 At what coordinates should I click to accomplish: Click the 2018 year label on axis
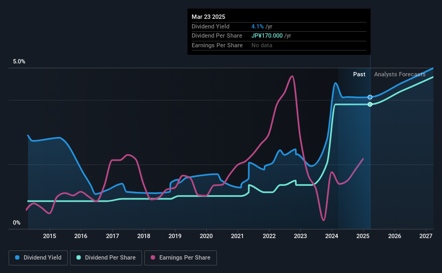point(144,236)
